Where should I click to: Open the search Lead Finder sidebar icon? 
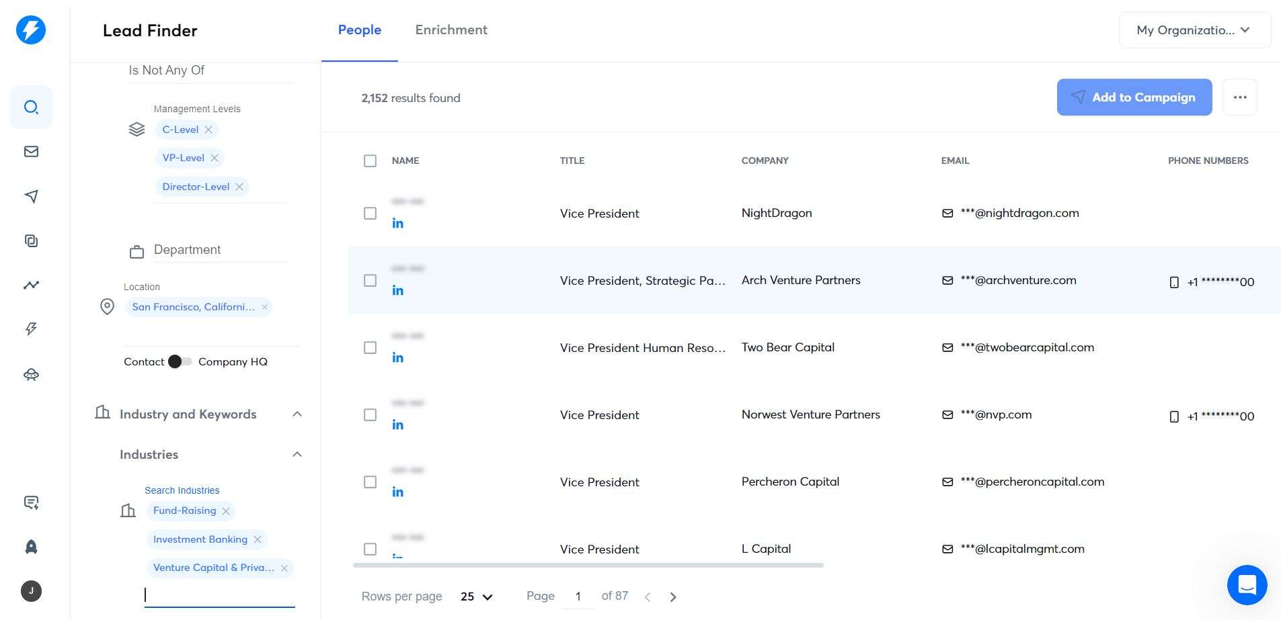(x=31, y=107)
